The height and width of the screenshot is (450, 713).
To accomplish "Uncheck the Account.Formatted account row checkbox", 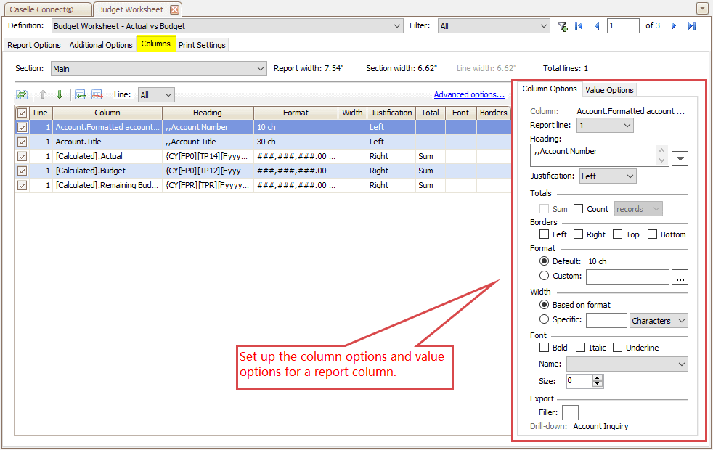I will [x=22, y=127].
